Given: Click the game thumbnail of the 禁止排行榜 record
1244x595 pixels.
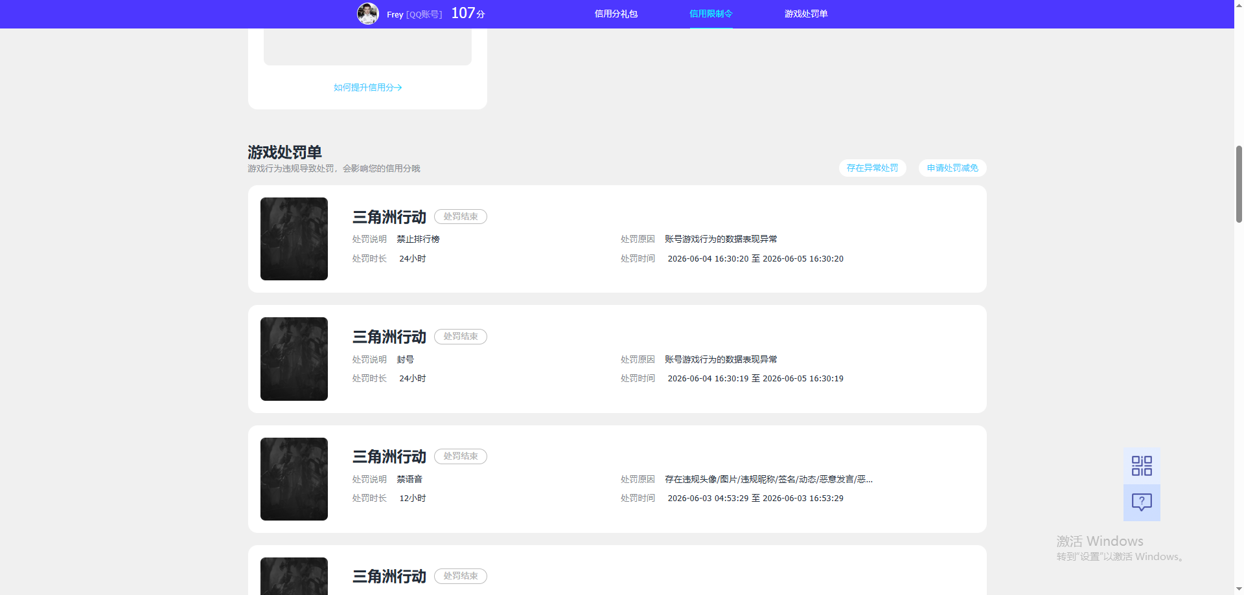Looking at the screenshot, I should [294, 239].
